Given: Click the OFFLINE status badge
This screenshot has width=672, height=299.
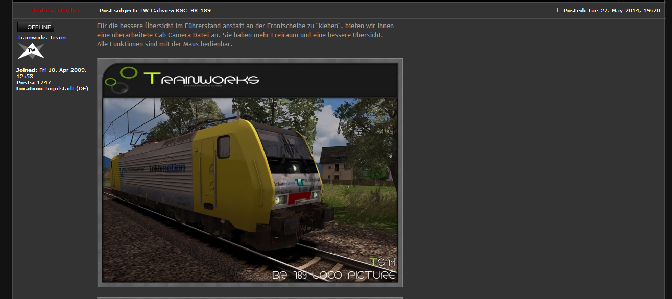Looking at the screenshot, I should point(36,27).
